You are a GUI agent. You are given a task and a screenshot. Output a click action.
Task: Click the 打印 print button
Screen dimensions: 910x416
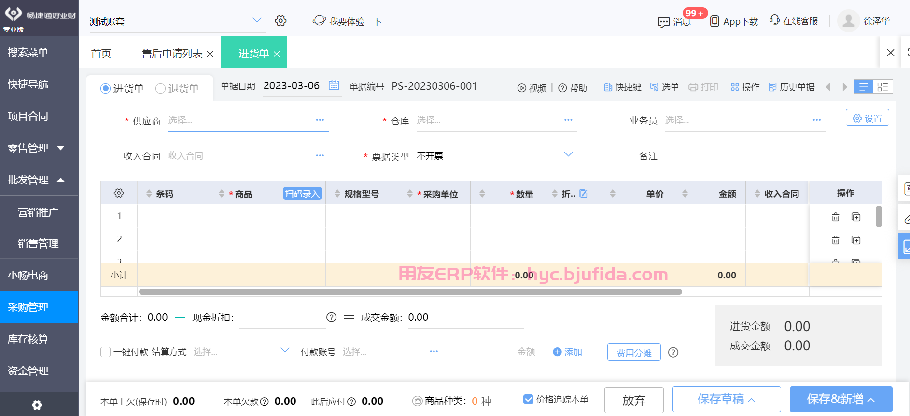pos(703,87)
